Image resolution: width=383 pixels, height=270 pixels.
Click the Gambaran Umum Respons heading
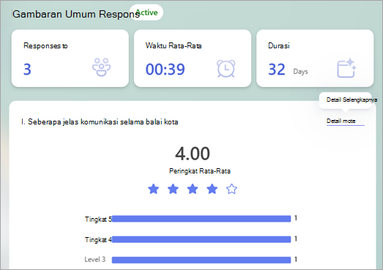click(76, 14)
